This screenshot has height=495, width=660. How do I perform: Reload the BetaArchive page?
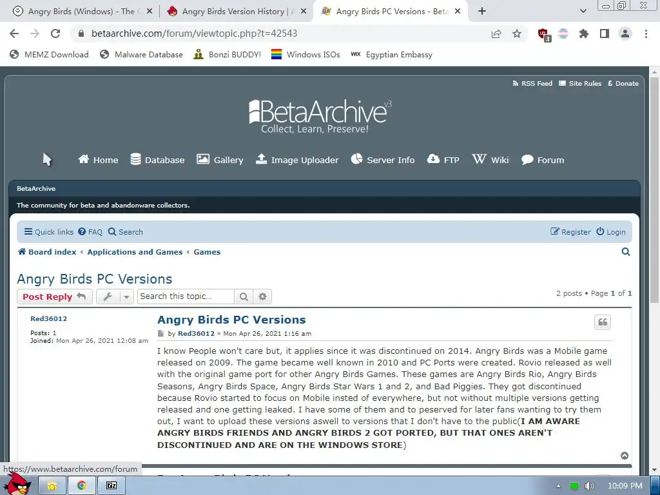[55, 34]
